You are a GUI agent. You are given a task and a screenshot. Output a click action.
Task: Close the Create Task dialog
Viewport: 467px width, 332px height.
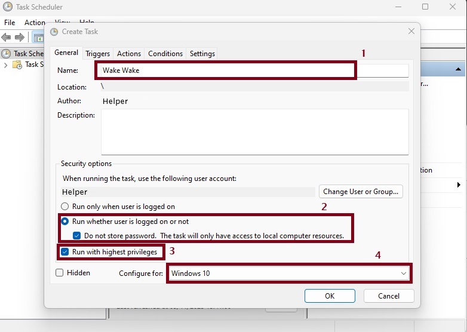pyautogui.click(x=411, y=31)
